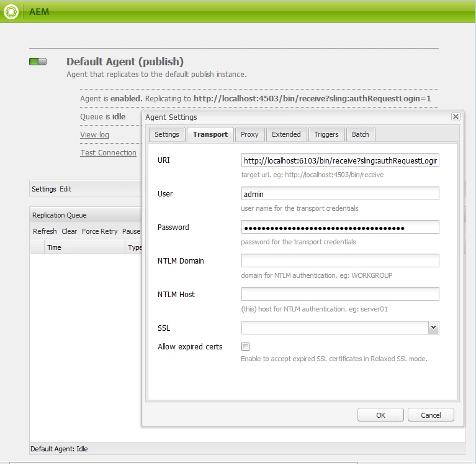Toggle the Default Agent enabled switch
The height and width of the screenshot is (465, 476).
pos(38,62)
